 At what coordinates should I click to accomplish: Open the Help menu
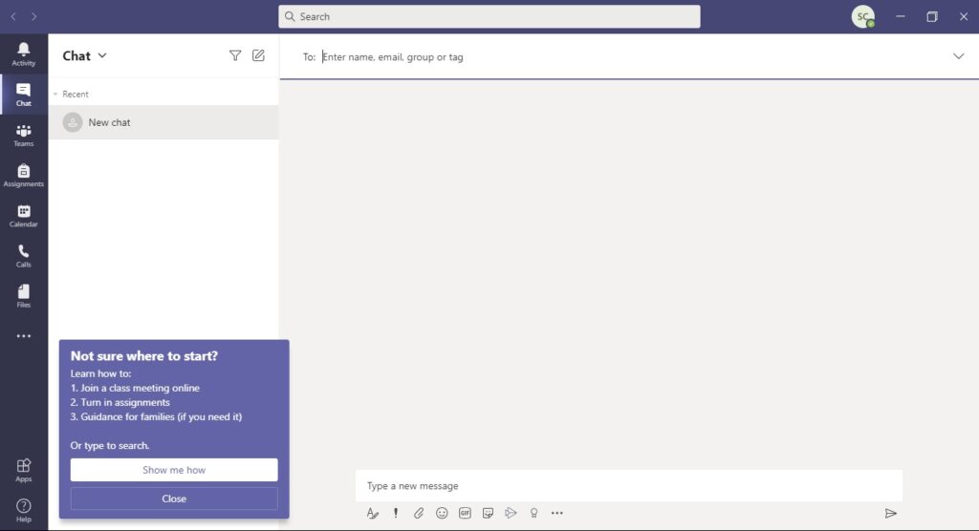(x=24, y=510)
